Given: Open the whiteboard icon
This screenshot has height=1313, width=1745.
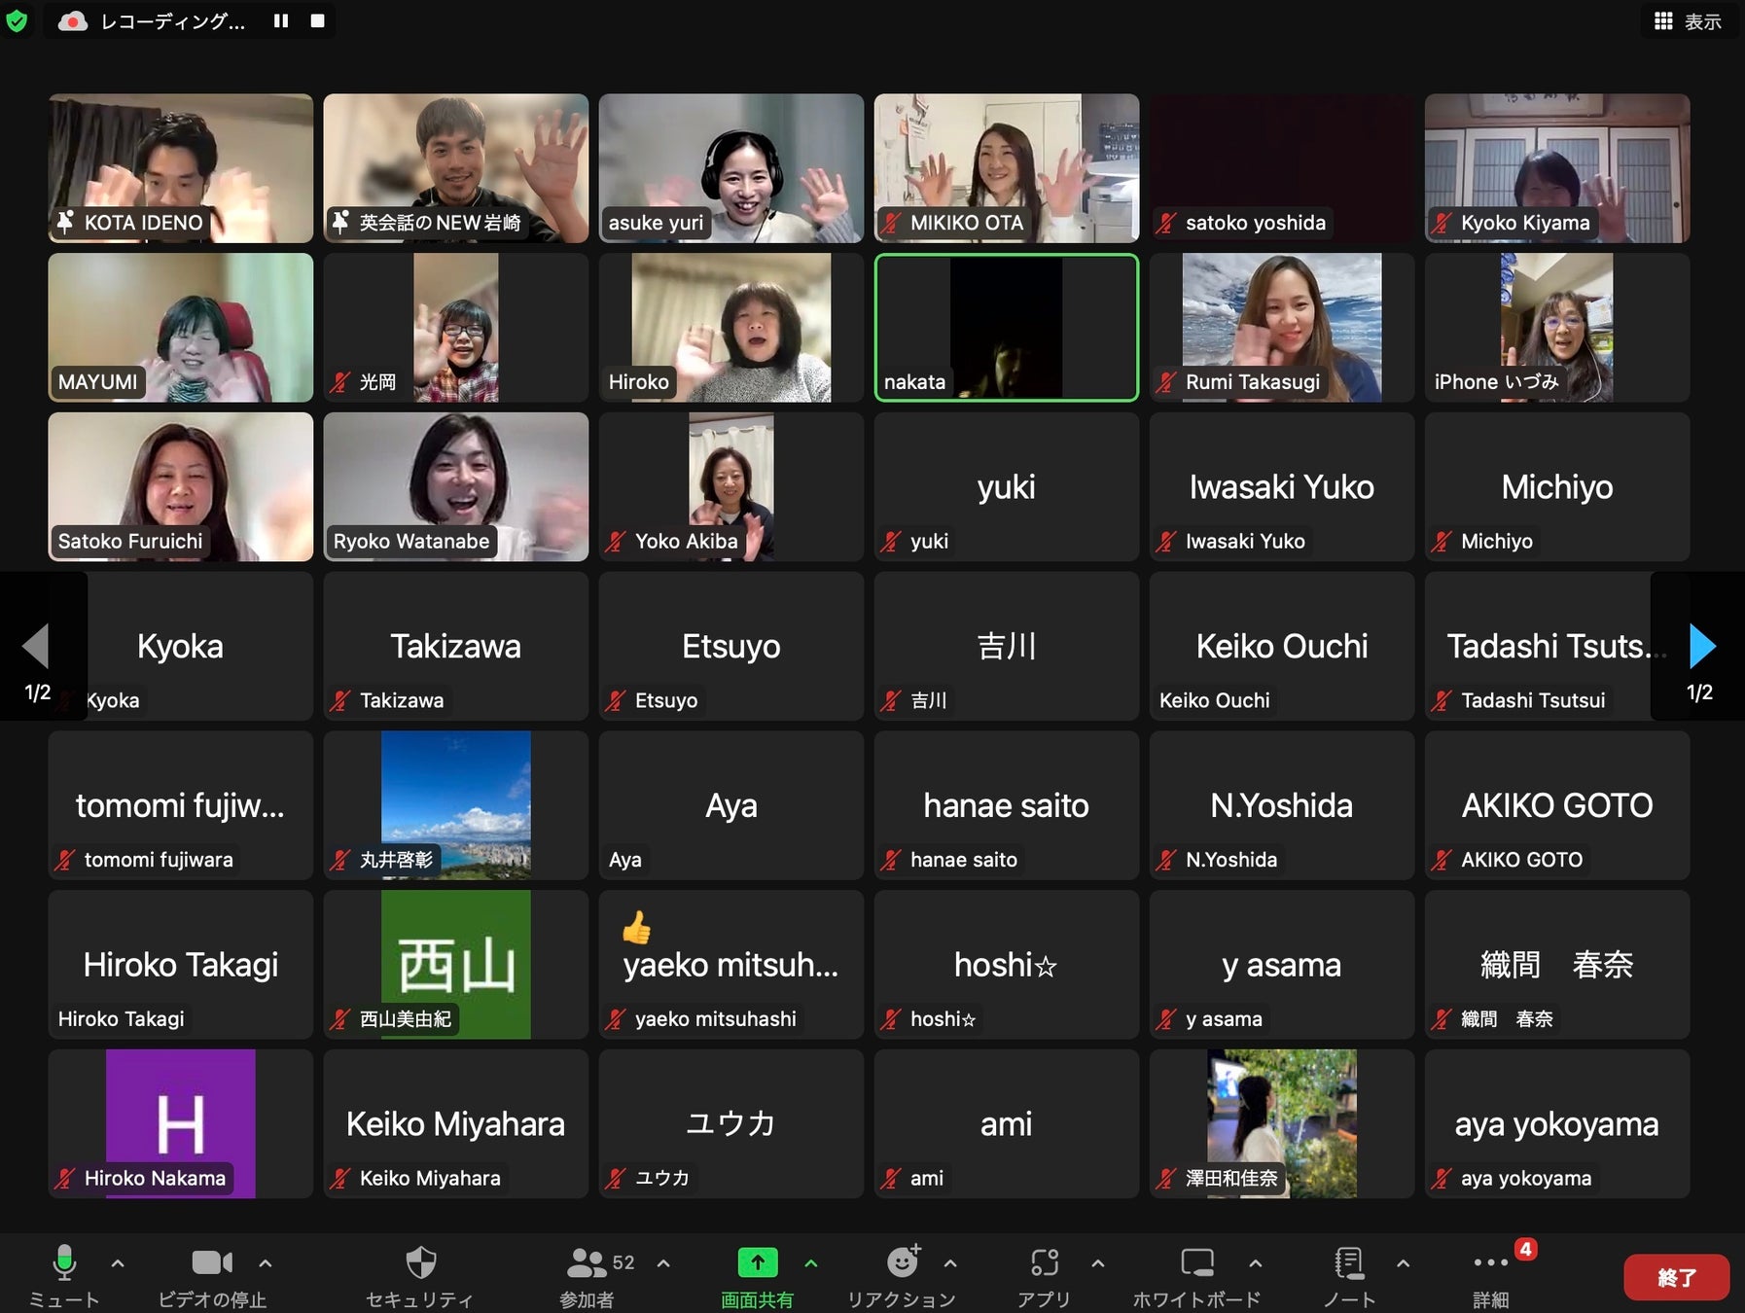Looking at the screenshot, I should (x=1196, y=1262).
